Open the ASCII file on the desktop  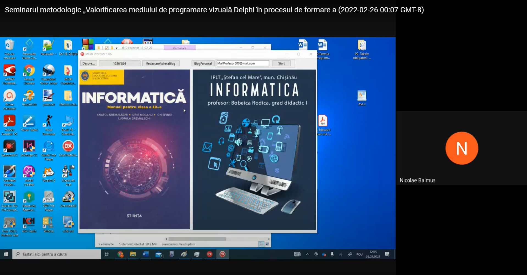[x=362, y=97]
